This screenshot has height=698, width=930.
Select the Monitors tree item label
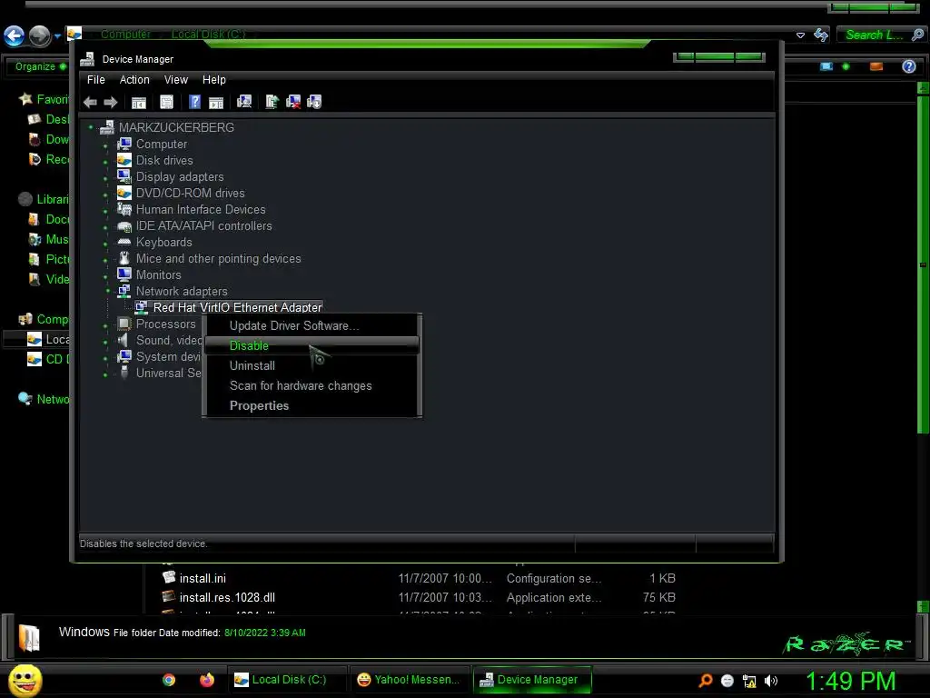coord(158,274)
